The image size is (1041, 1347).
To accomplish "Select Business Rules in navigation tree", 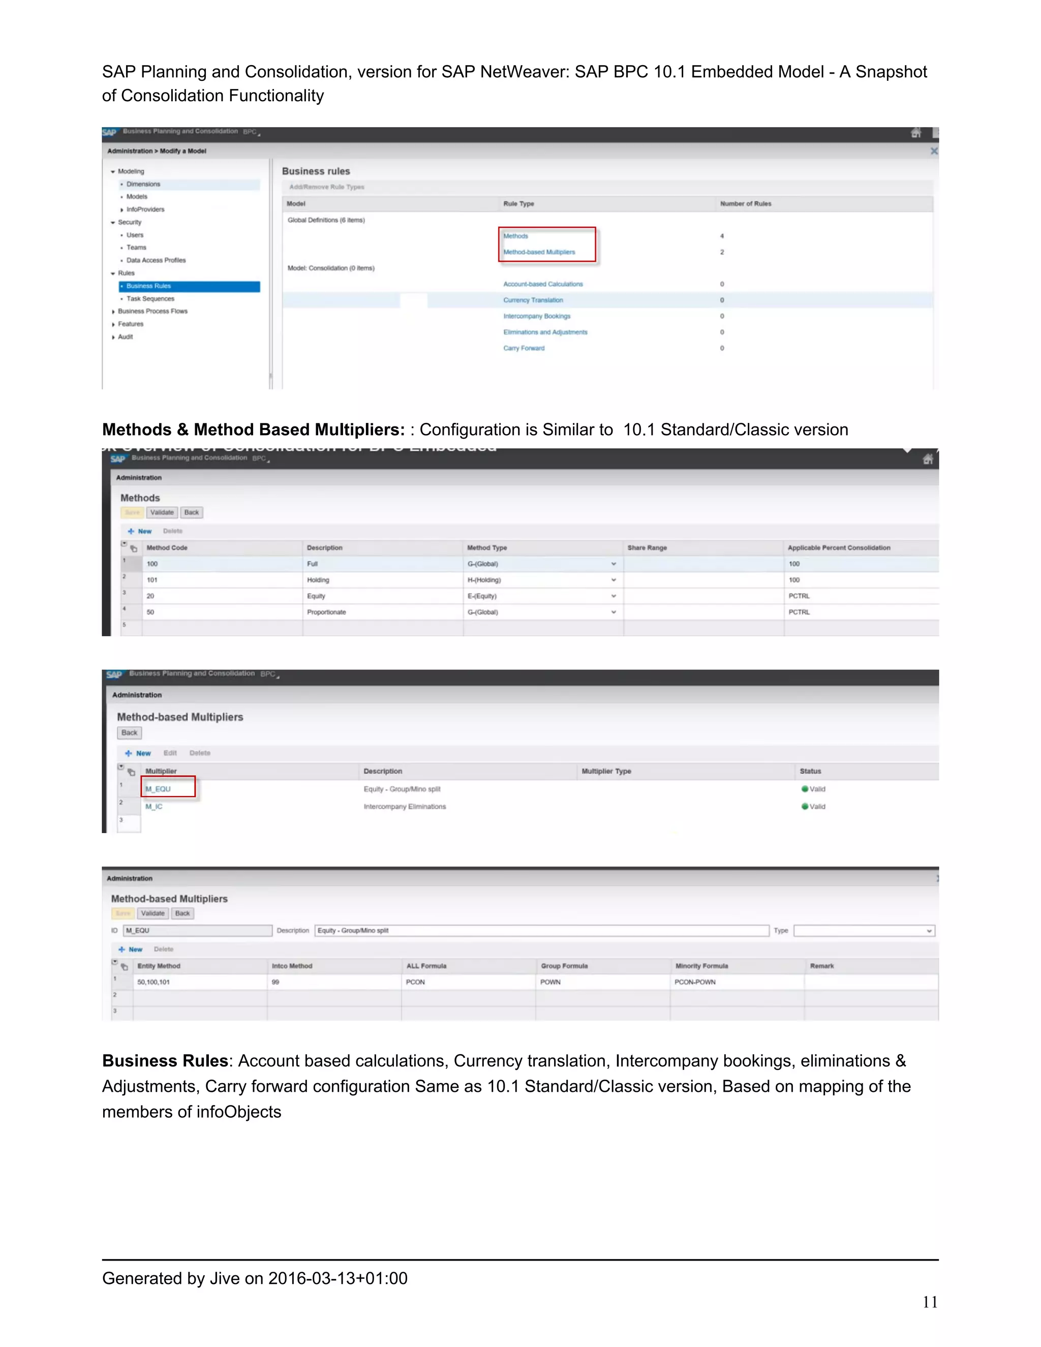I will 148,286.
